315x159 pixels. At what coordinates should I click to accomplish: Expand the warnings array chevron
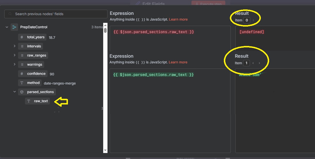tap(14, 65)
